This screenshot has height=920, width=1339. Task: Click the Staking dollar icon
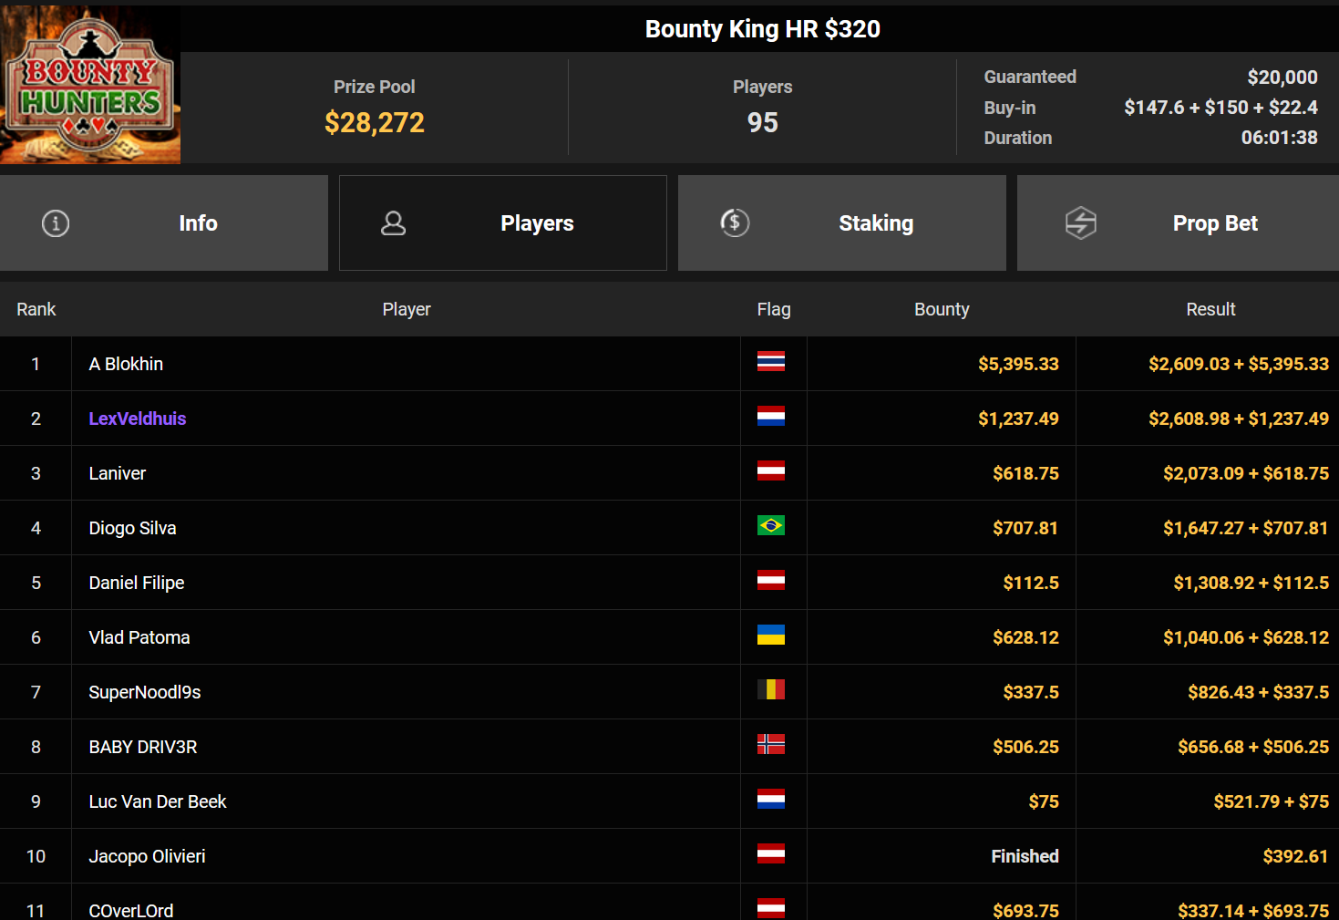[x=735, y=222]
